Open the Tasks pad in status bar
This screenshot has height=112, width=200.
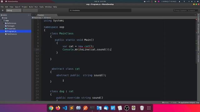click(174, 103)
